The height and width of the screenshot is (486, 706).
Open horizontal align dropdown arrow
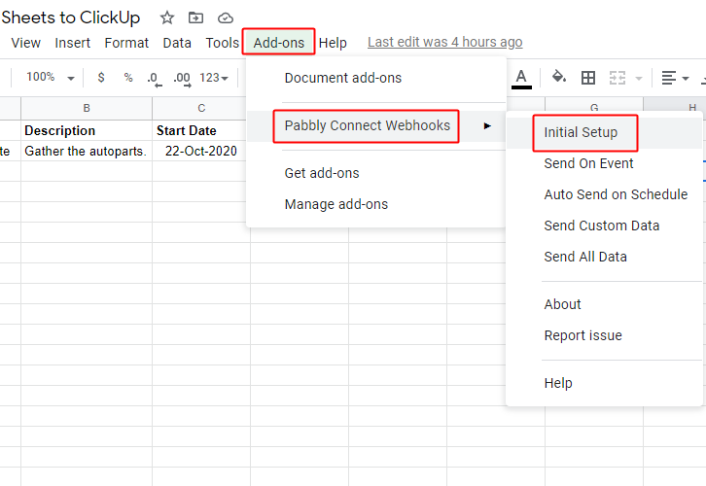tap(686, 79)
